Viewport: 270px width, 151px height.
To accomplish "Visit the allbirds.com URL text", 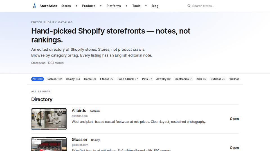I will pyautogui.click(x=80, y=116).
